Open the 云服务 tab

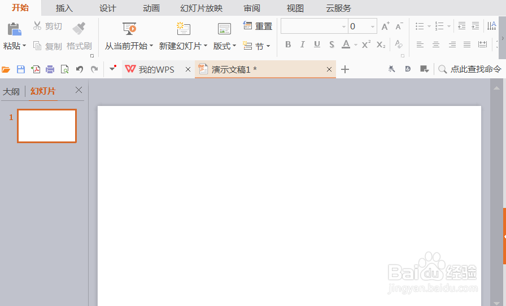click(x=338, y=8)
